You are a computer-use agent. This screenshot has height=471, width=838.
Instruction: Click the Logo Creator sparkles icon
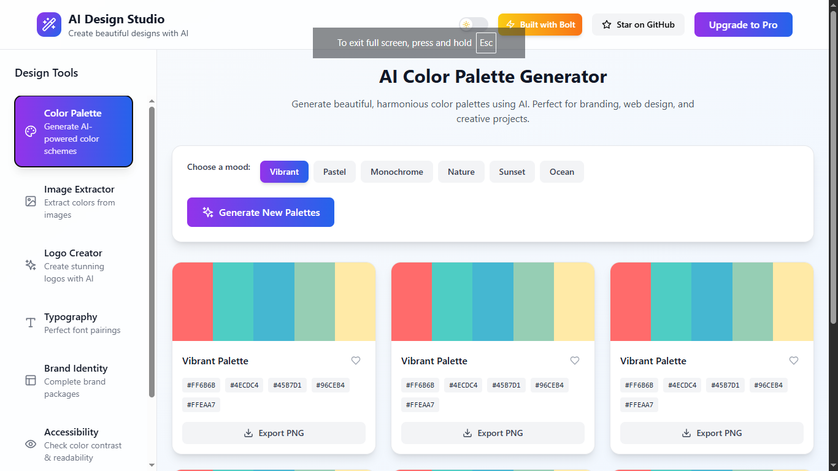click(x=31, y=265)
